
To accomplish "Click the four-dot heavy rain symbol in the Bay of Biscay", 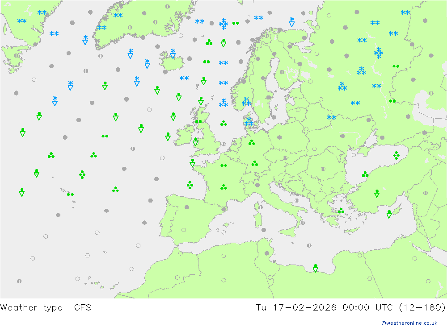I will (x=190, y=185).
